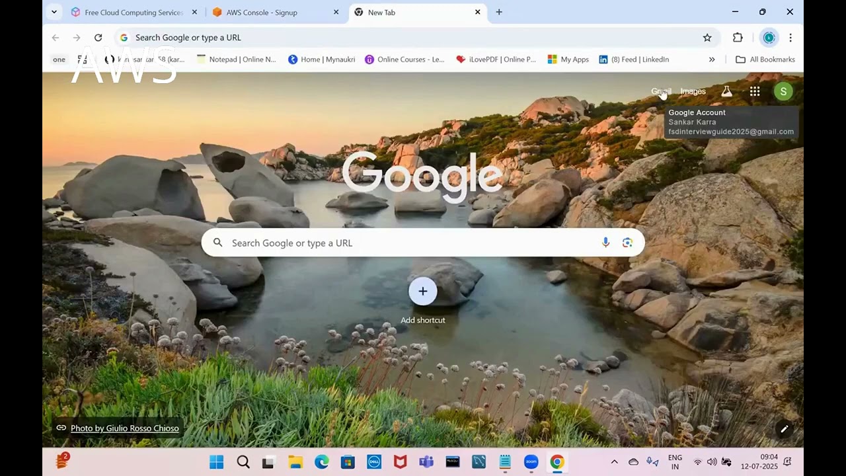Reload the current page
The image size is (846, 476).
pos(98,38)
